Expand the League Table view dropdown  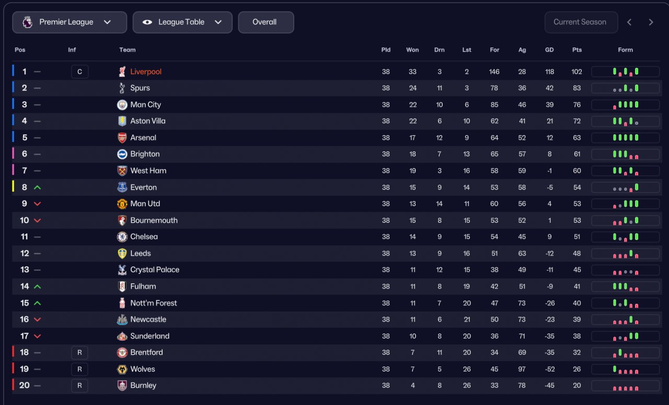coord(182,22)
